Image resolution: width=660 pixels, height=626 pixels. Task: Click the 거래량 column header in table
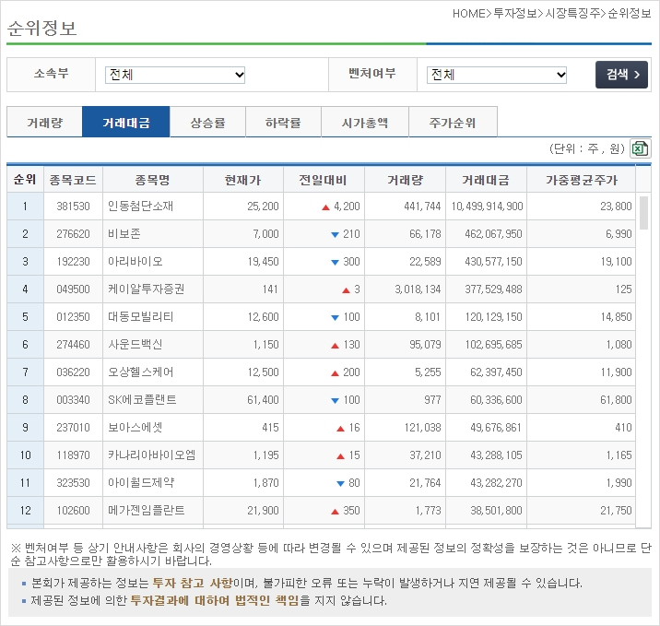click(405, 180)
